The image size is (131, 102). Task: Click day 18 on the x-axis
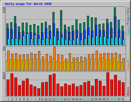tap(73, 99)
